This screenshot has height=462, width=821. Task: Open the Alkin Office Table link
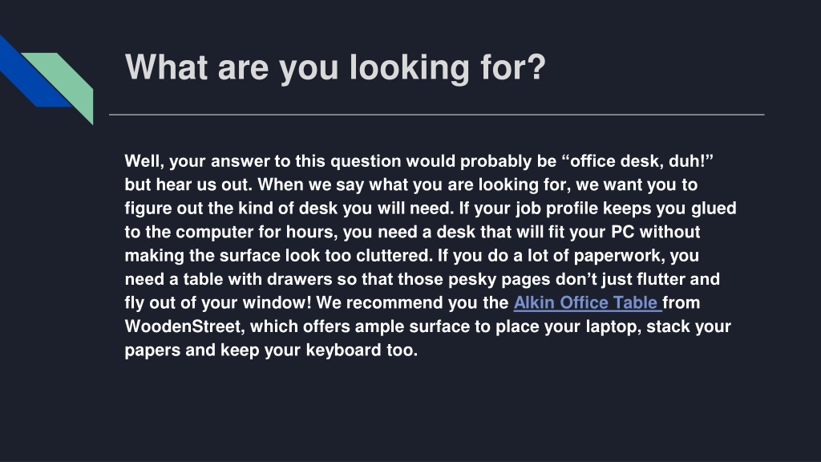pyautogui.click(x=588, y=302)
